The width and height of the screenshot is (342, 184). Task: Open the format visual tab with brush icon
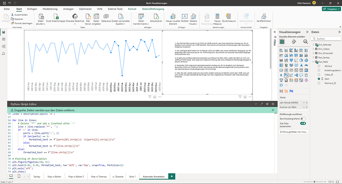pos(294,42)
